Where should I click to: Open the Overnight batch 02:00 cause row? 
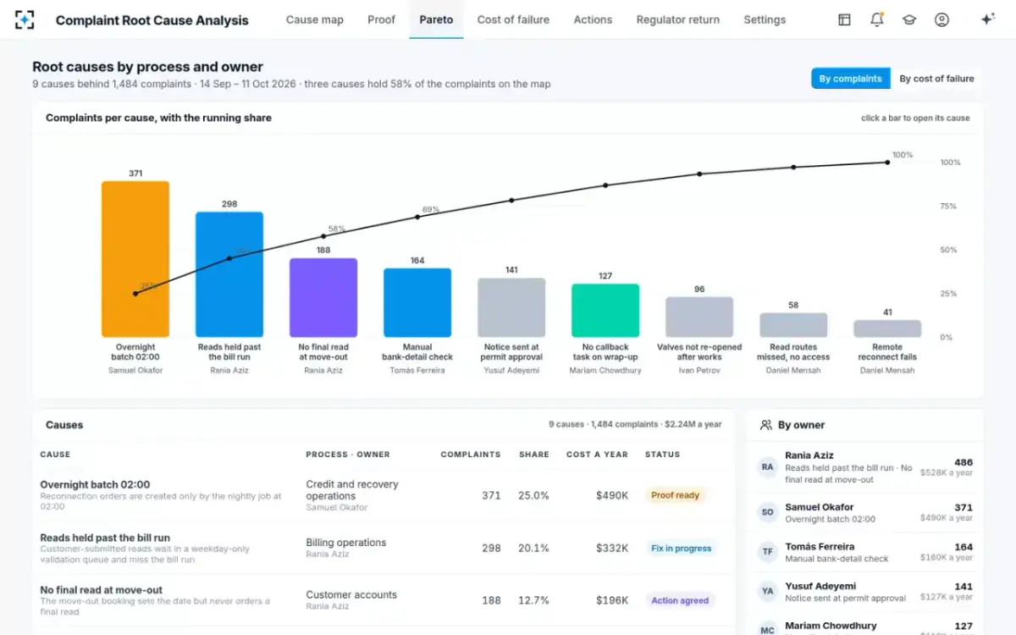[383, 495]
